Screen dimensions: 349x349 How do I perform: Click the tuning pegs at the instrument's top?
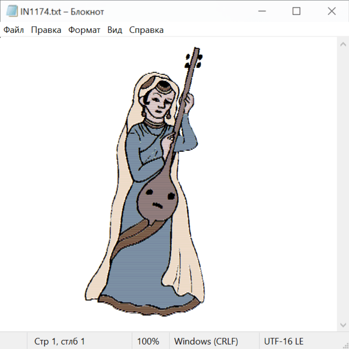coord(194,59)
